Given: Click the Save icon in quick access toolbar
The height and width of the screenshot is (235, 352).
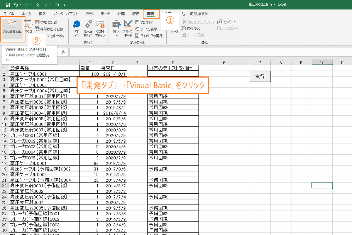Looking at the screenshot, I should pyautogui.click(x=8, y=5).
